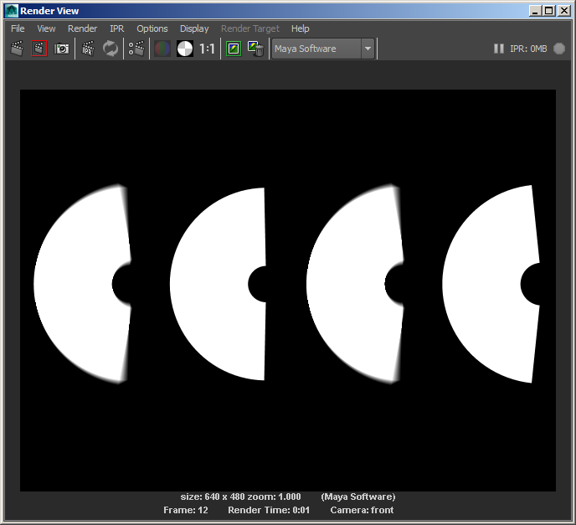The height and width of the screenshot is (525, 576).
Task: Open the File menu
Action: click(x=18, y=28)
